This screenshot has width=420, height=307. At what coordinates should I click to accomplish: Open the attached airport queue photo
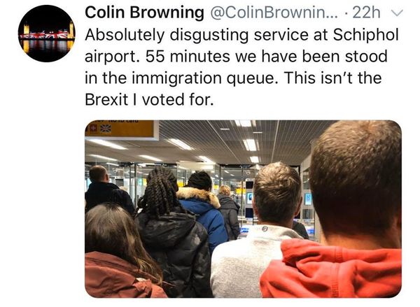pyautogui.click(x=242, y=208)
